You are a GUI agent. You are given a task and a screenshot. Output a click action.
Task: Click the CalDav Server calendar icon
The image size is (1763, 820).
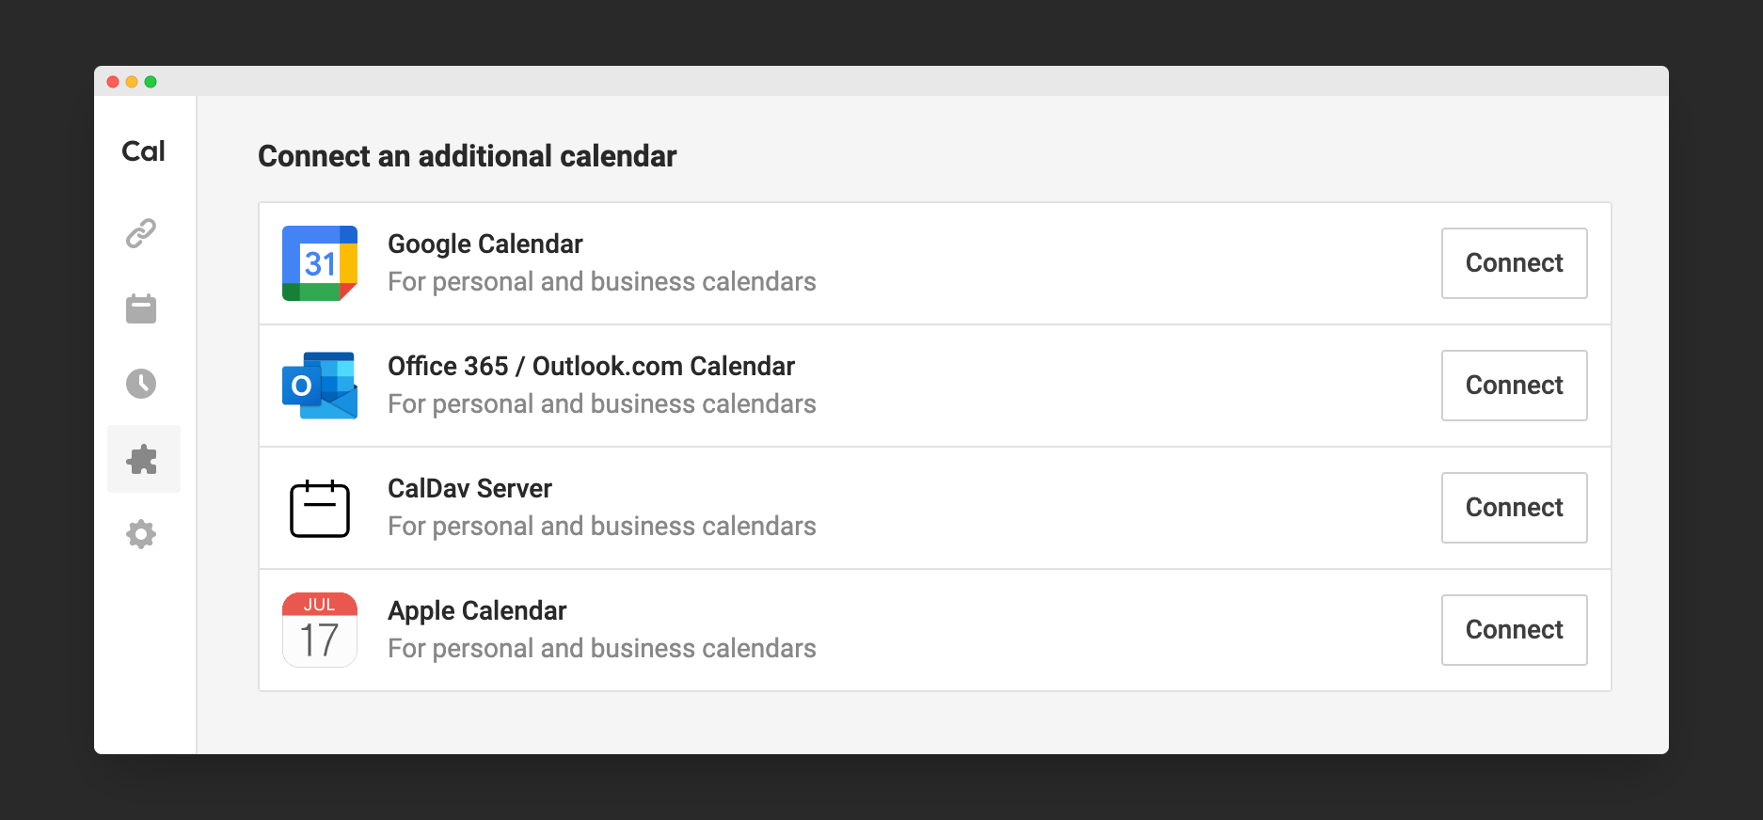point(320,509)
